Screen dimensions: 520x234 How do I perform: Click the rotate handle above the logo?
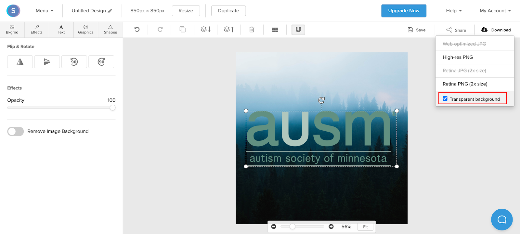pyautogui.click(x=321, y=100)
